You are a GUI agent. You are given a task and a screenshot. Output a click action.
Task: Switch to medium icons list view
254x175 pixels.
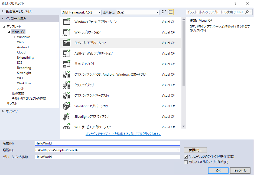coord(171,12)
